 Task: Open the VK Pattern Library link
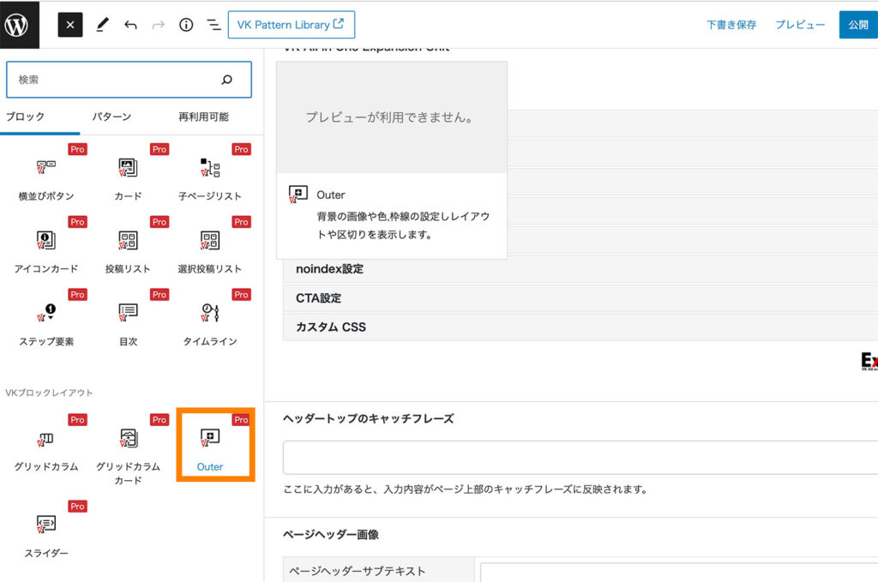click(292, 24)
